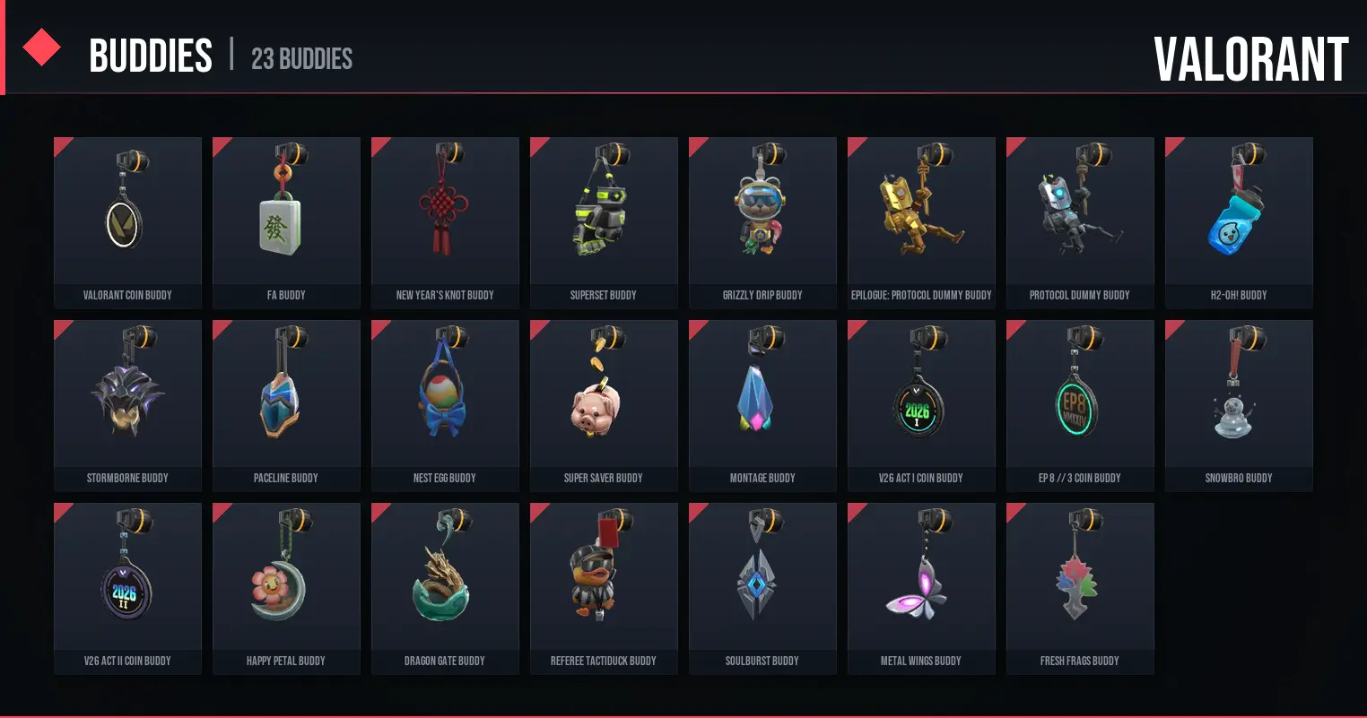1367x718 pixels.
Task: Choose the Happy Petal flower buddy
Action: [286, 588]
